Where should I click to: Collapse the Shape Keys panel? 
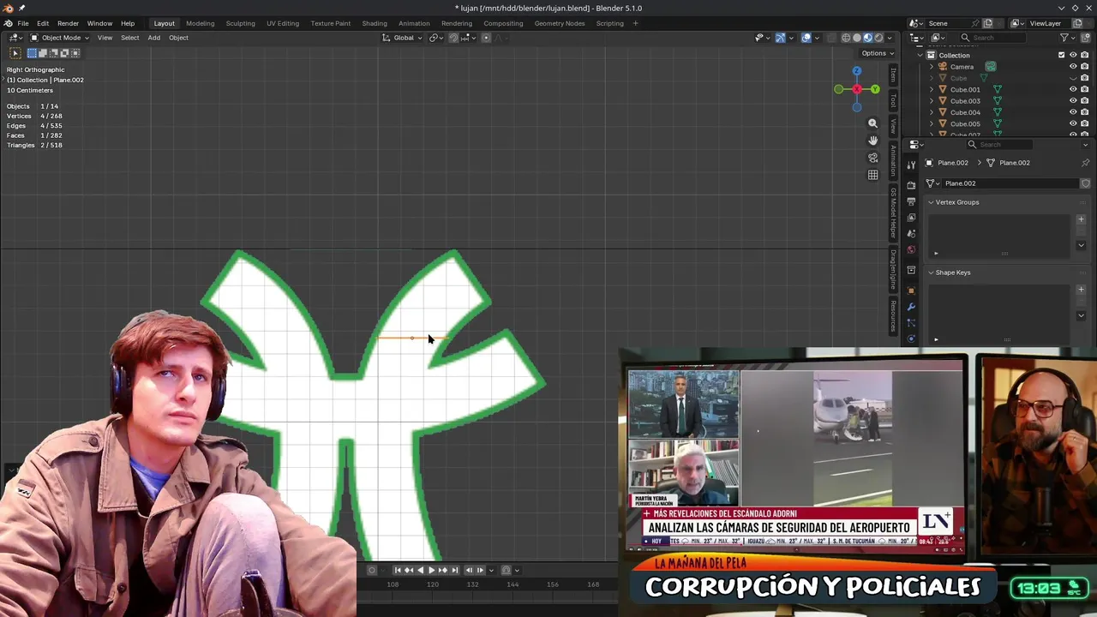(931, 273)
